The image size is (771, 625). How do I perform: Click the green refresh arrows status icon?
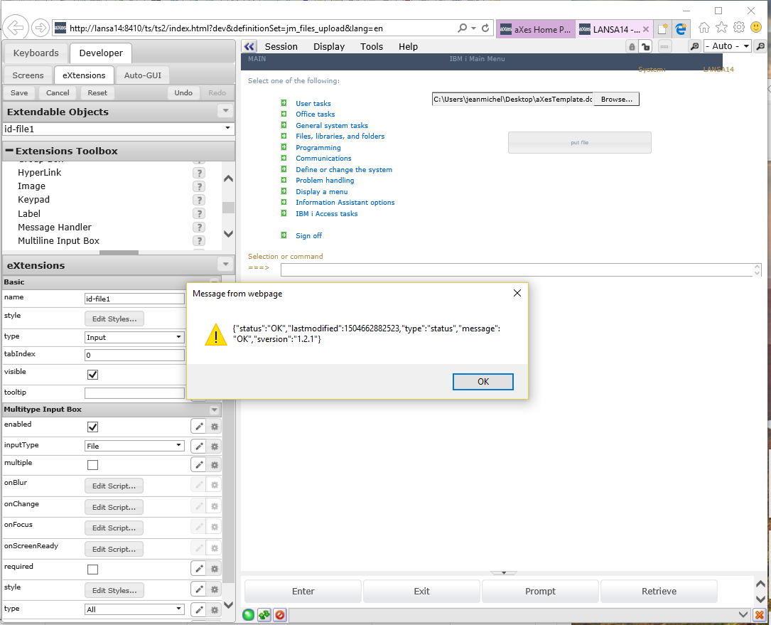[x=264, y=615]
